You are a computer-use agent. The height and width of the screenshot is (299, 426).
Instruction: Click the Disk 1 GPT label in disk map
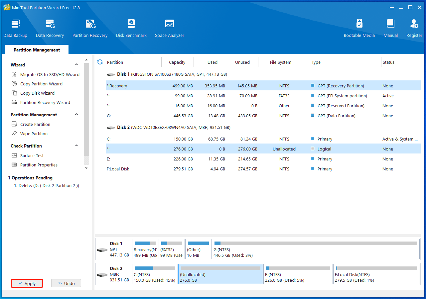pos(113,249)
